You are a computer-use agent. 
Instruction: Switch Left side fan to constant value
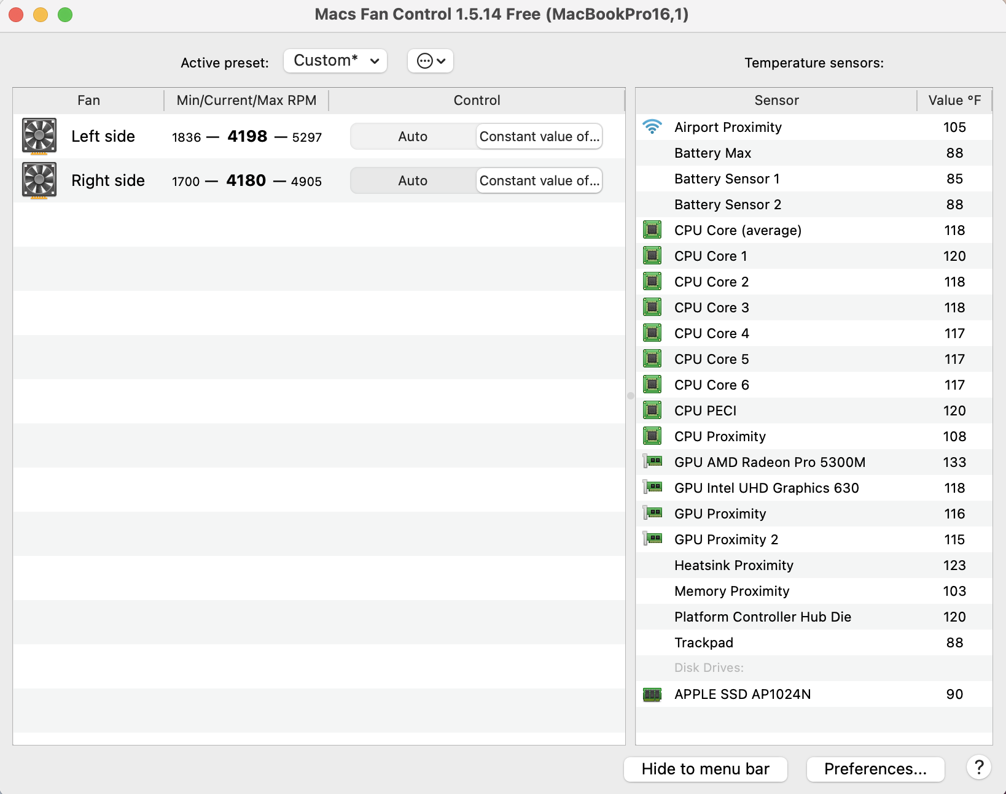539,136
